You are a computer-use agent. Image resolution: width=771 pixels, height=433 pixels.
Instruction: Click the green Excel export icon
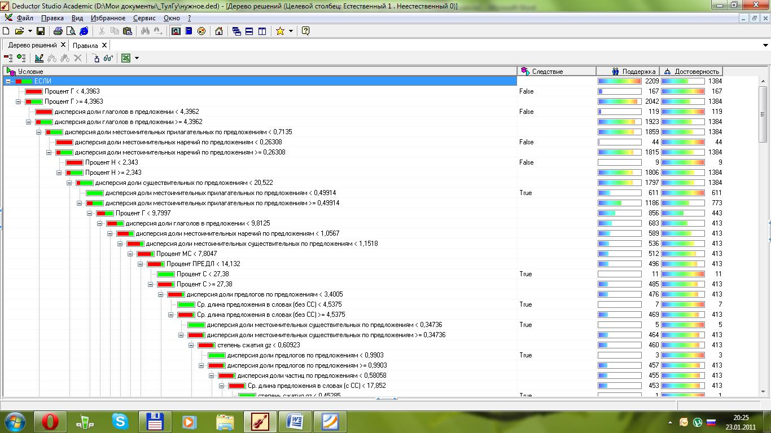click(126, 58)
